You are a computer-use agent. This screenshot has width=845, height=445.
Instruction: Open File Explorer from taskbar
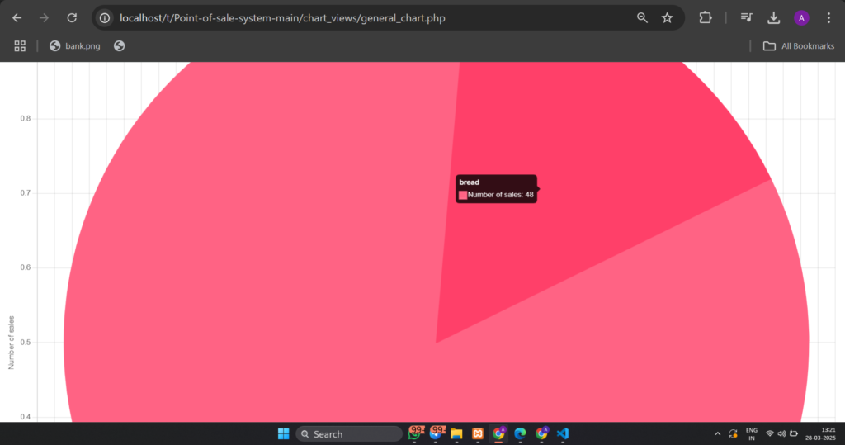click(456, 433)
